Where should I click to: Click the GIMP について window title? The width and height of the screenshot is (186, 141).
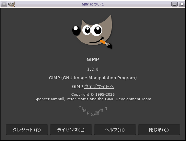(x=93, y=4)
